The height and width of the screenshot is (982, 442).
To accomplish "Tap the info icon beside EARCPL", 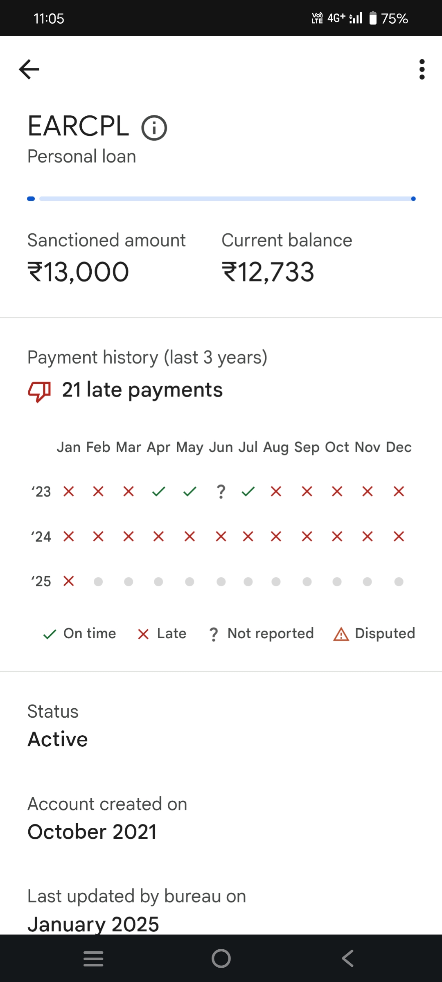I will 154,128.
